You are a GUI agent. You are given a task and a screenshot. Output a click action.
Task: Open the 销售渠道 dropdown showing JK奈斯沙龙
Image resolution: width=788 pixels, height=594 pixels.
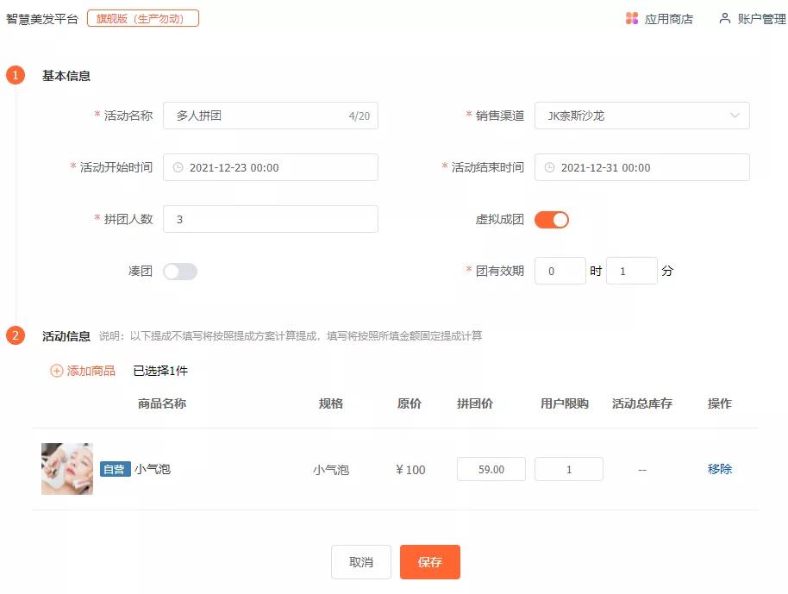tap(642, 115)
